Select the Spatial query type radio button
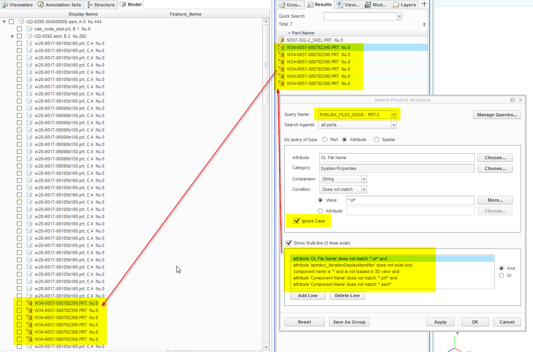533x352 pixels. (x=376, y=140)
